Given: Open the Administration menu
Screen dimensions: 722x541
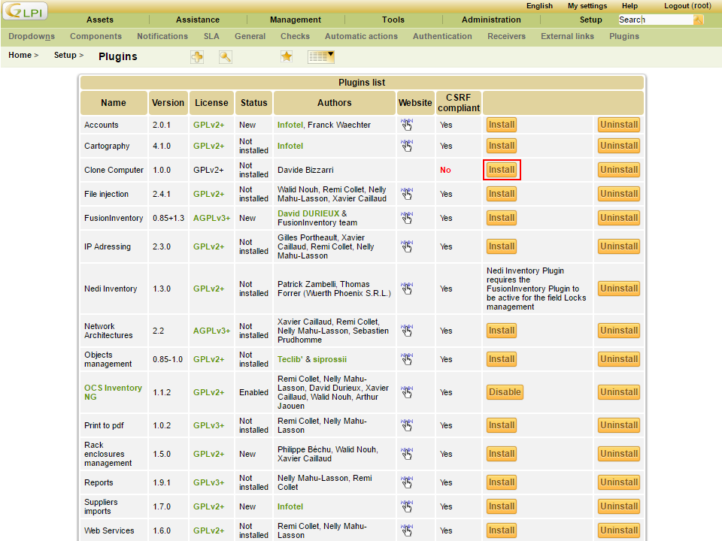Looking at the screenshot, I should 491,20.
